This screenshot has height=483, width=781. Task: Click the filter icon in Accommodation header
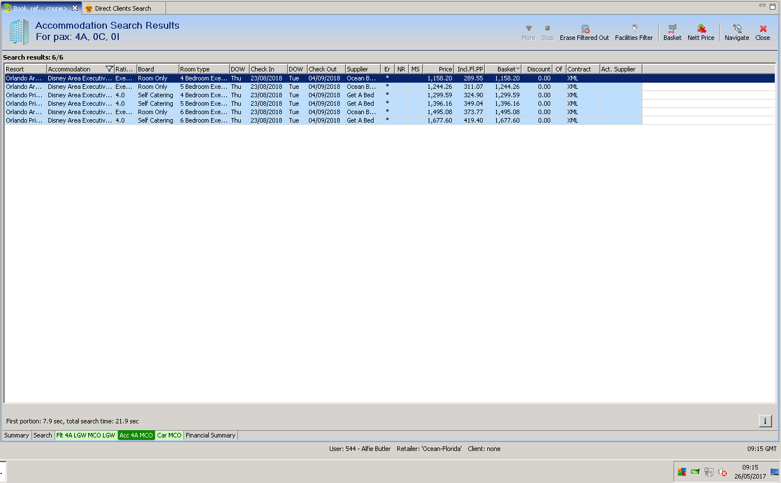coord(109,69)
